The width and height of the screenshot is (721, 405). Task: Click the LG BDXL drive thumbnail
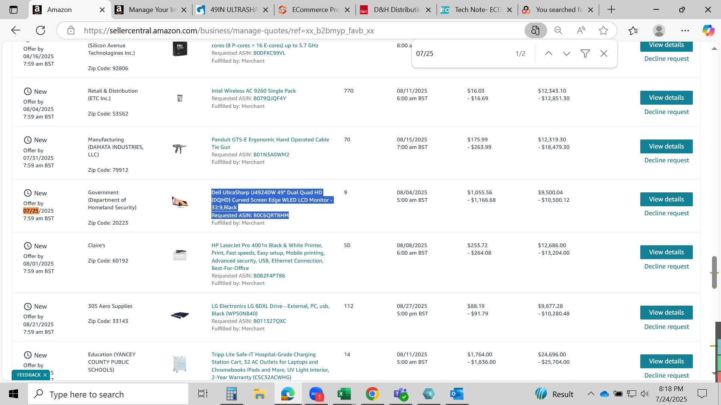pos(179,315)
